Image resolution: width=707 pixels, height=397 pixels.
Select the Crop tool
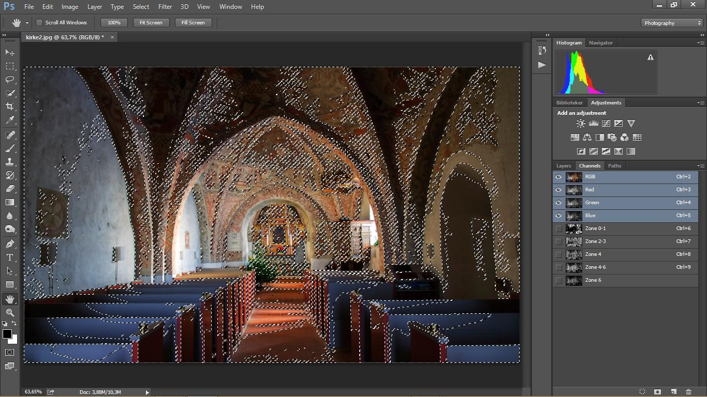(10, 106)
